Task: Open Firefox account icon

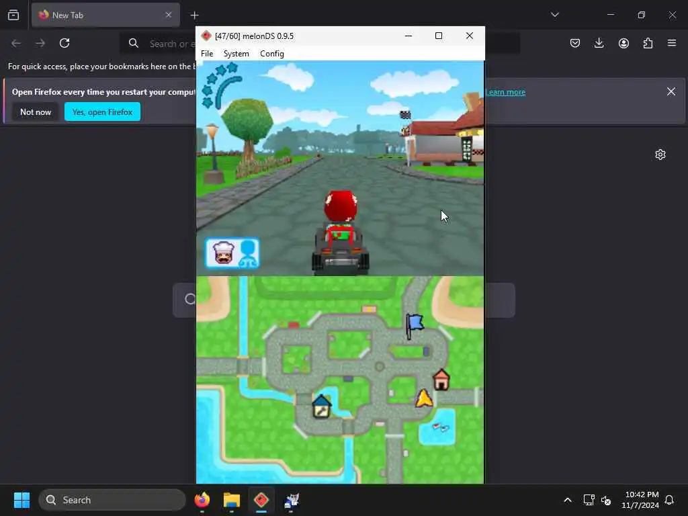Action: click(623, 43)
